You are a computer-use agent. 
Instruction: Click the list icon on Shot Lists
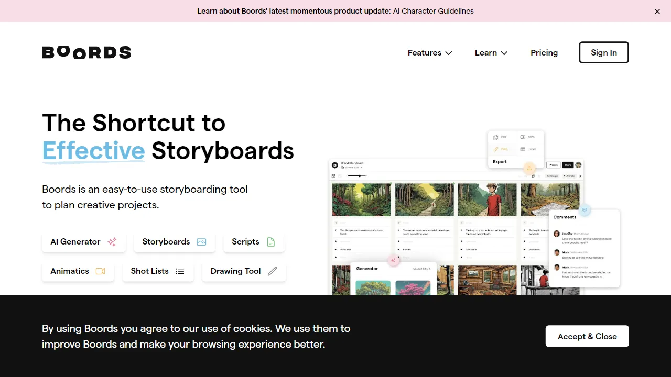tap(180, 271)
